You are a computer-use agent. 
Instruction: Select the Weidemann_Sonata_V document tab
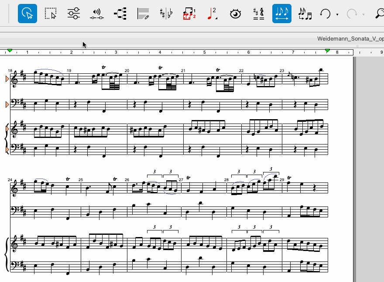pyautogui.click(x=350, y=39)
